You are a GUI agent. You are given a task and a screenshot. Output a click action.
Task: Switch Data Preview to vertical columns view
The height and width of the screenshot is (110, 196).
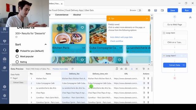(x=137, y=69)
